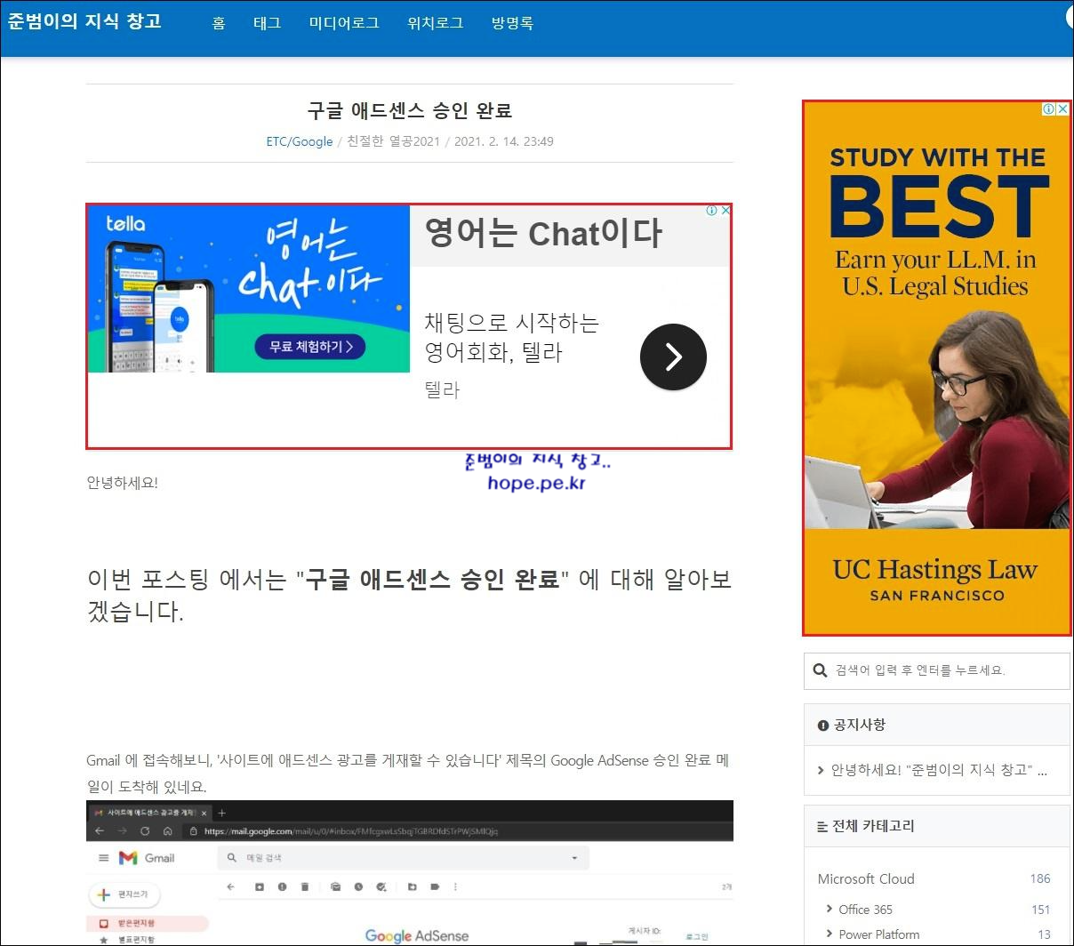1074x946 pixels.
Task: Click the magnifier icon in the sidebar search box
Action: (x=820, y=670)
